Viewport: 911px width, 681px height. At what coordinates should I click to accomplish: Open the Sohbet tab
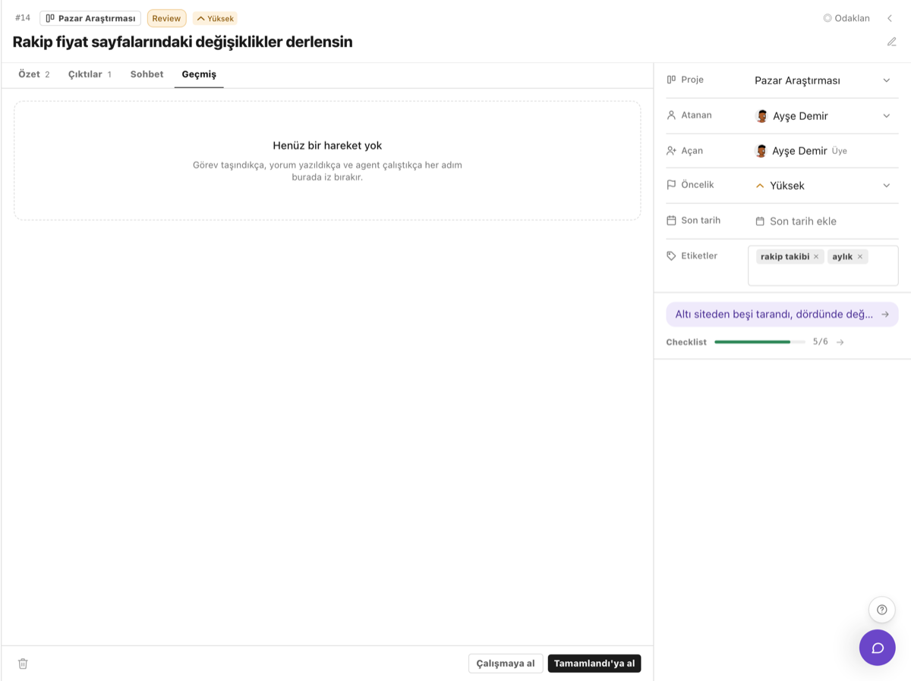point(147,74)
